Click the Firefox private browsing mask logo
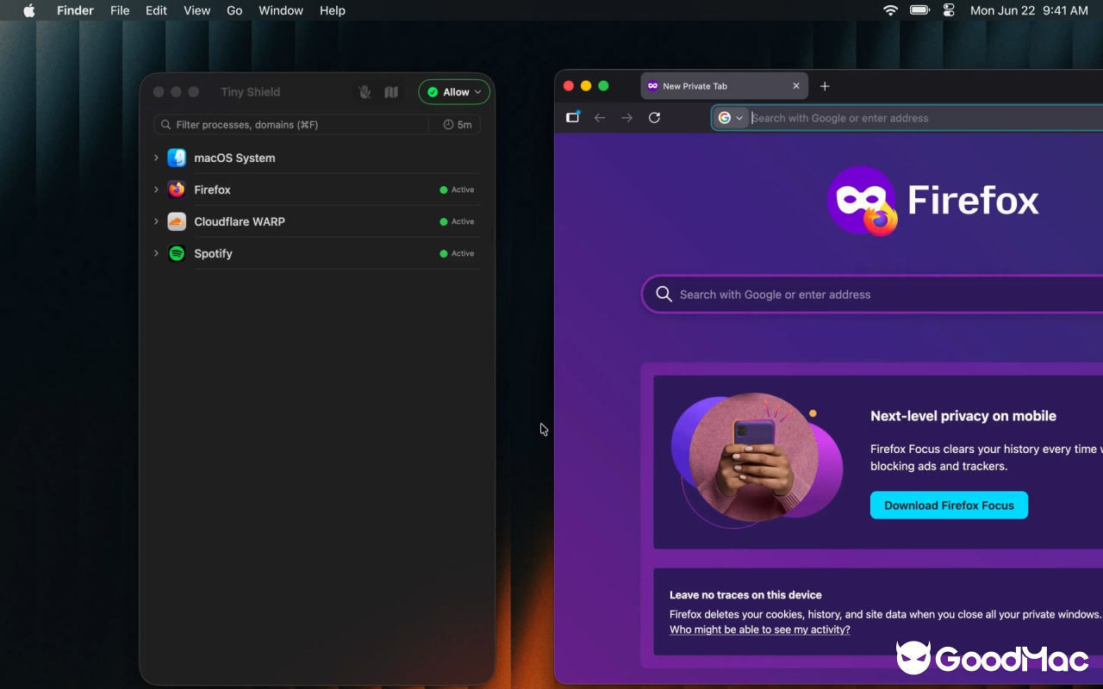 [862, 201]
